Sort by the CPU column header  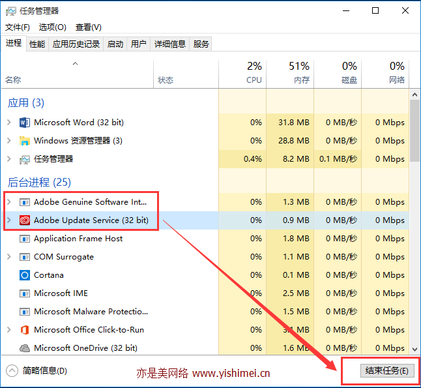(x=242, y=74)
